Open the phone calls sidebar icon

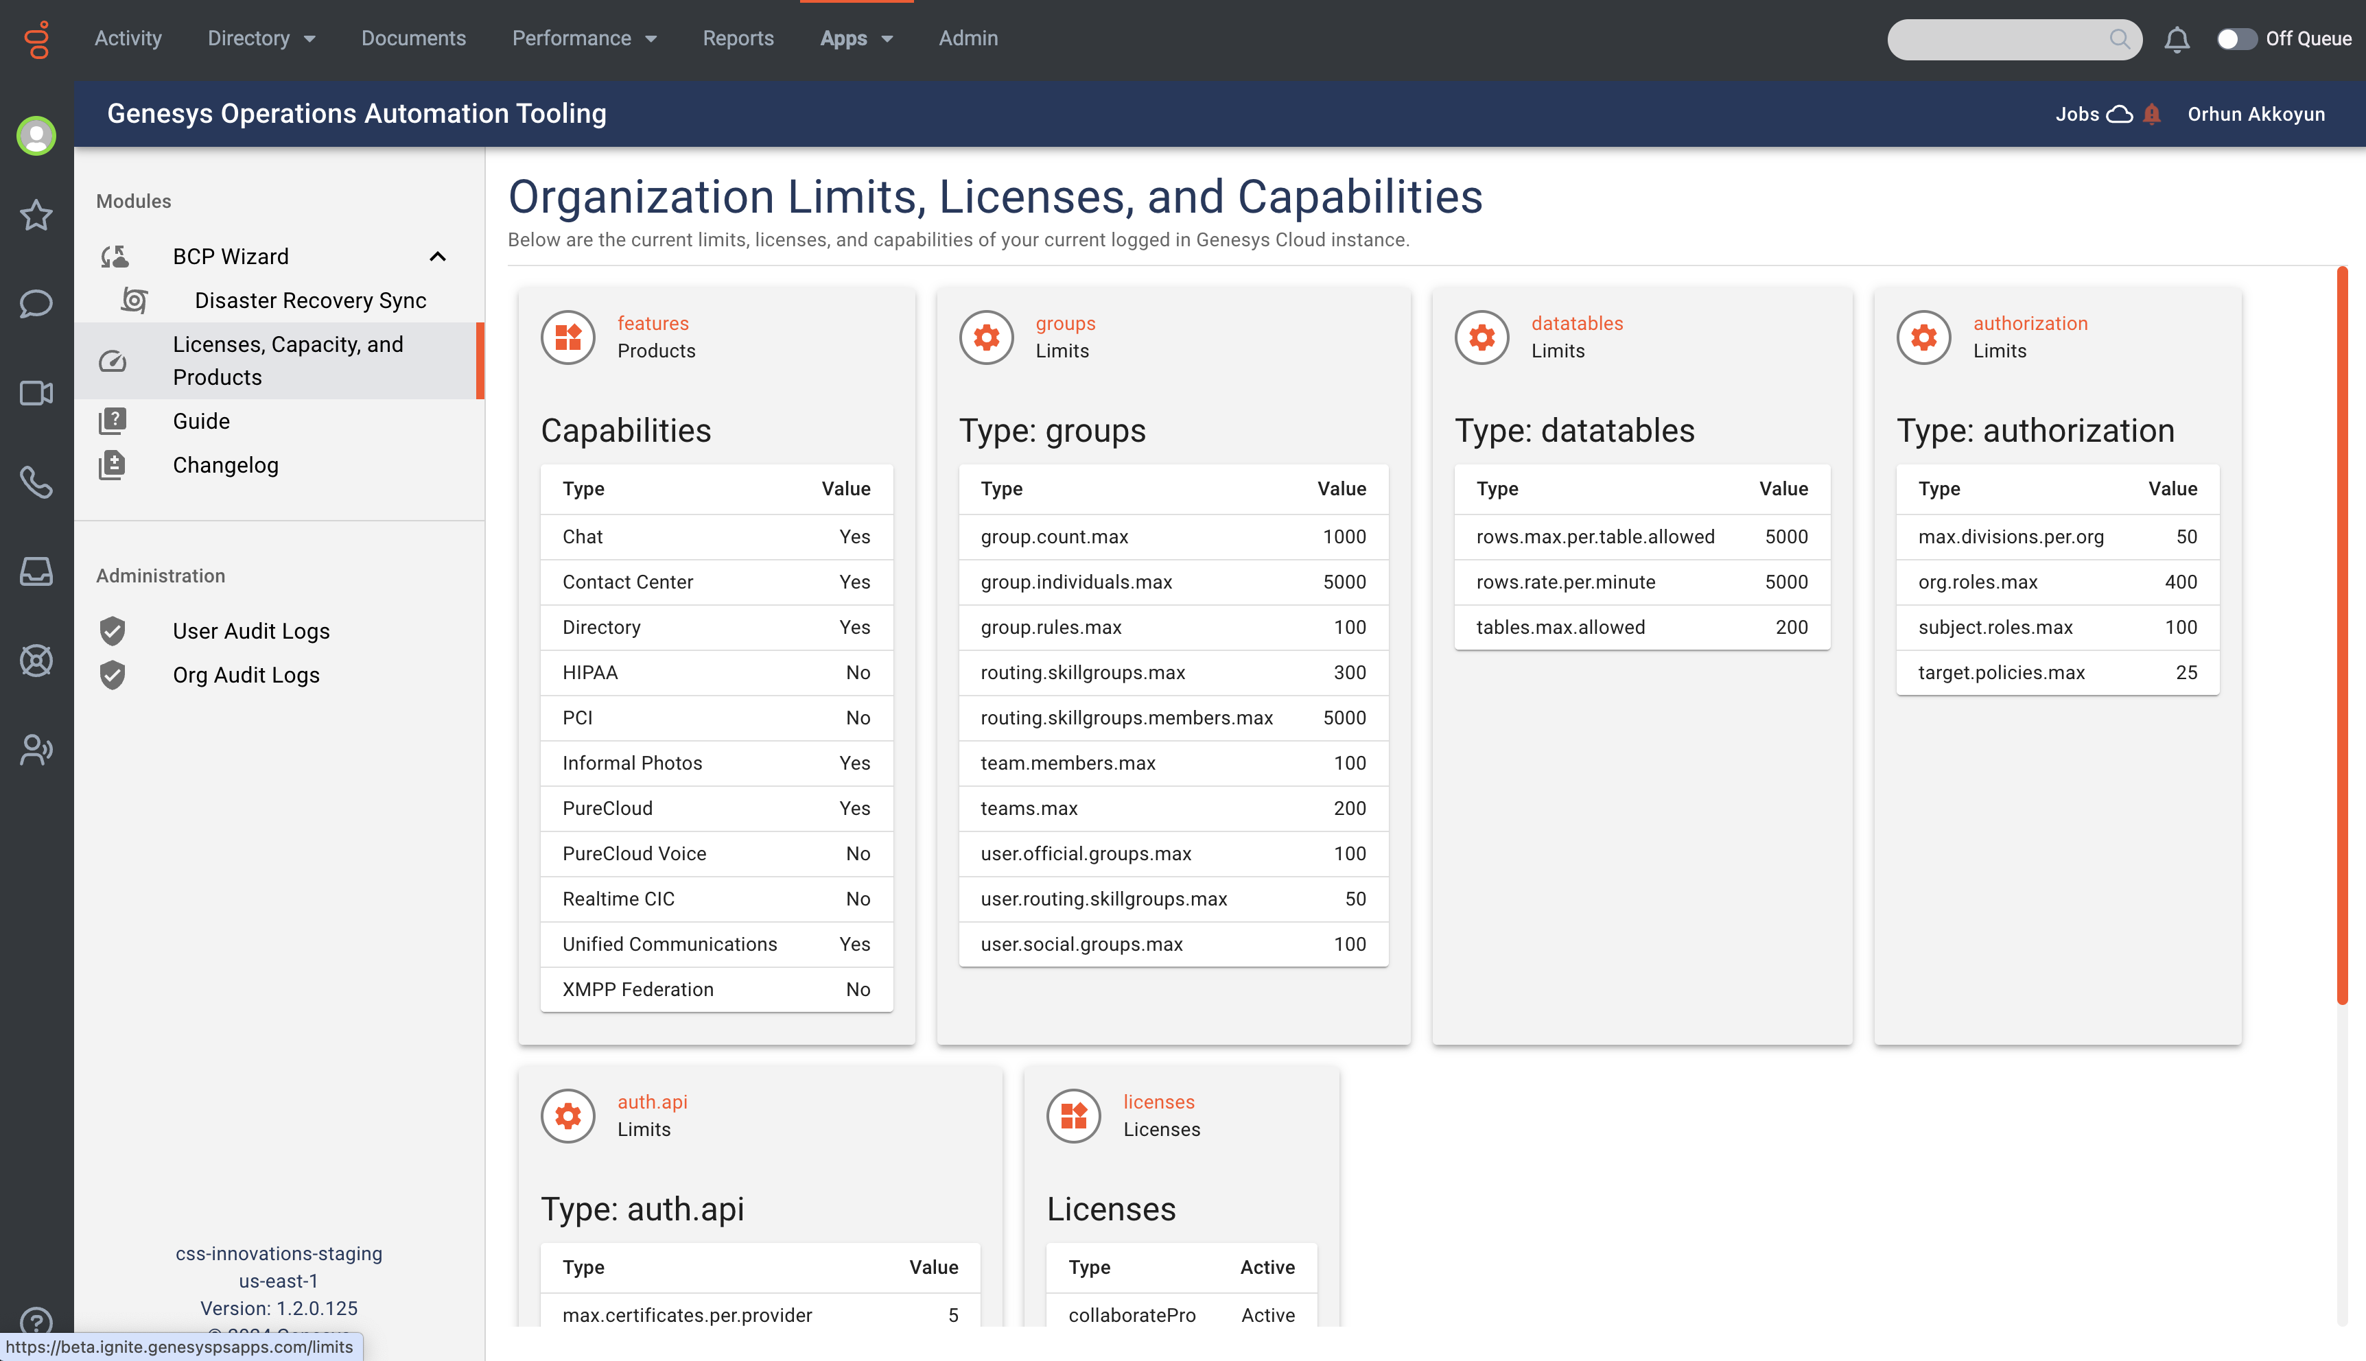coord(36,482)
